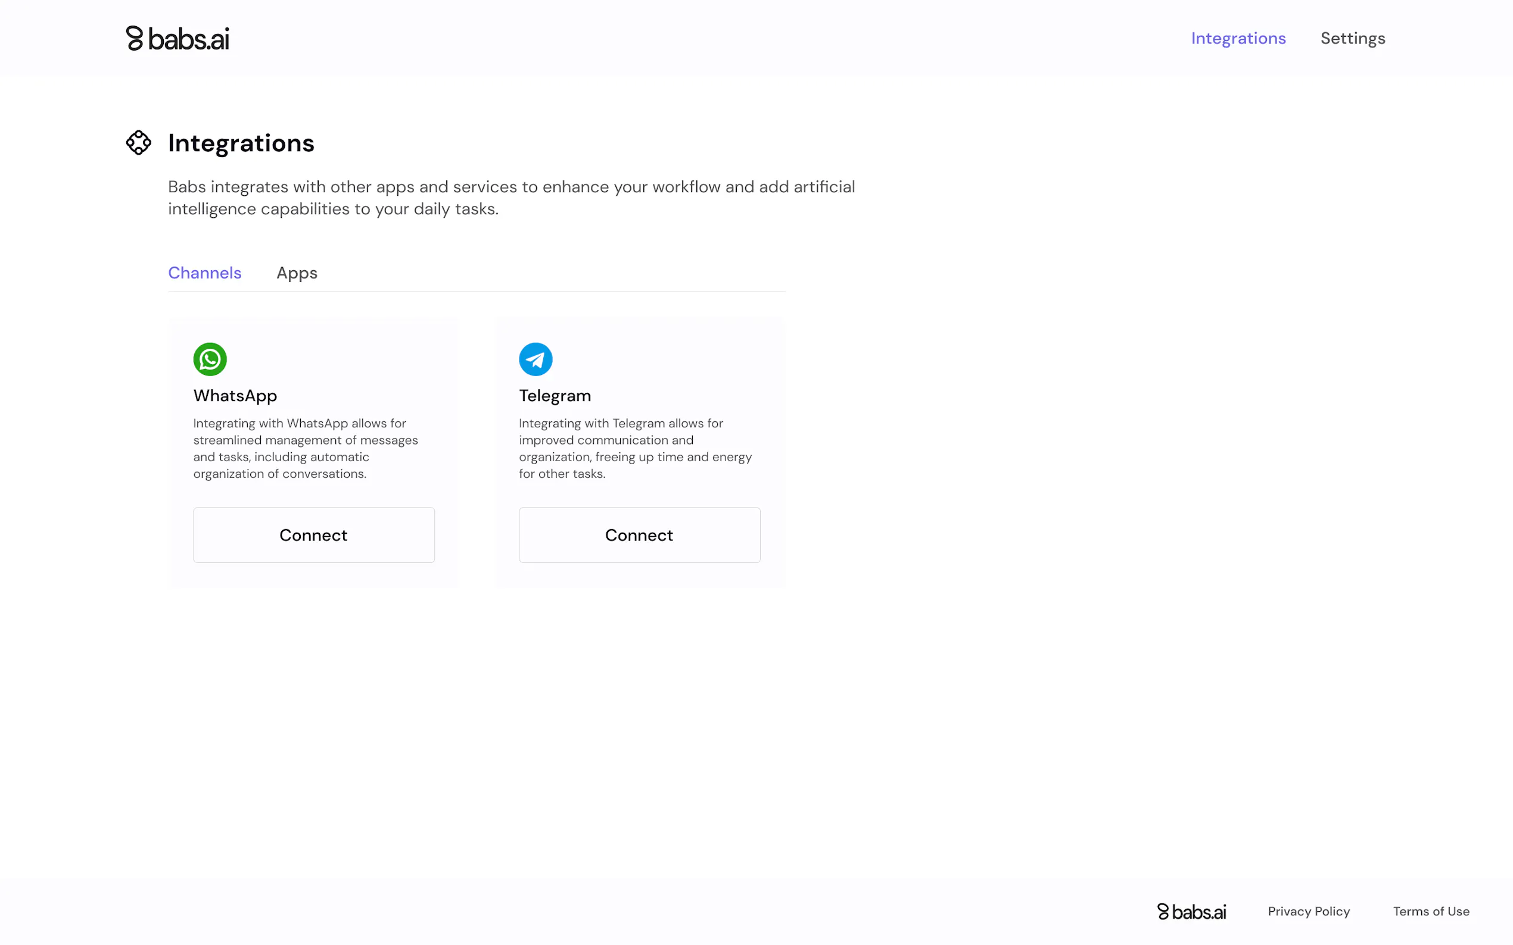Click the babs.ai logo in the footer

(1191, 911)
